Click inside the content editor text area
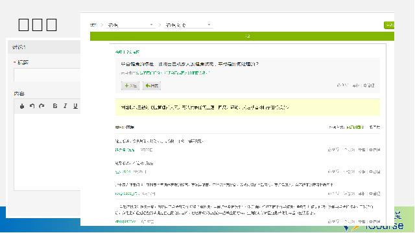 click(x=47, y=152)
